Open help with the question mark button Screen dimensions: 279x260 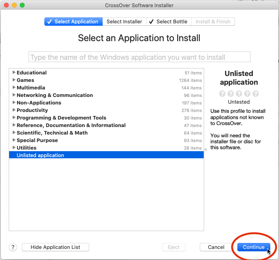point(13,247)
